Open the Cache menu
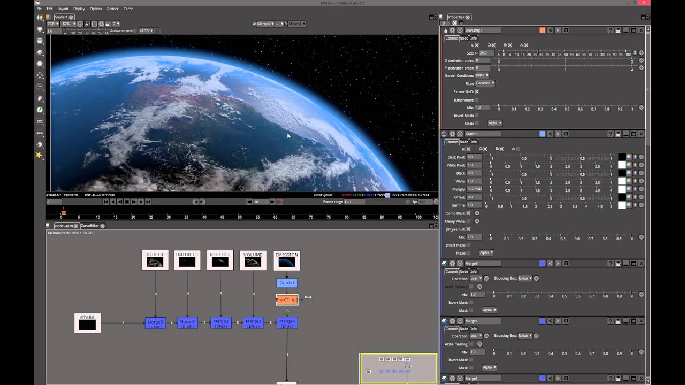685x385 pixels. pos(128,9)
